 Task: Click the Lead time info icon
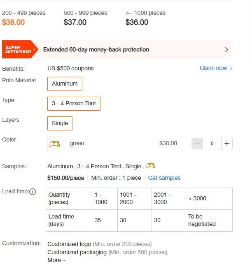(33, 192)
